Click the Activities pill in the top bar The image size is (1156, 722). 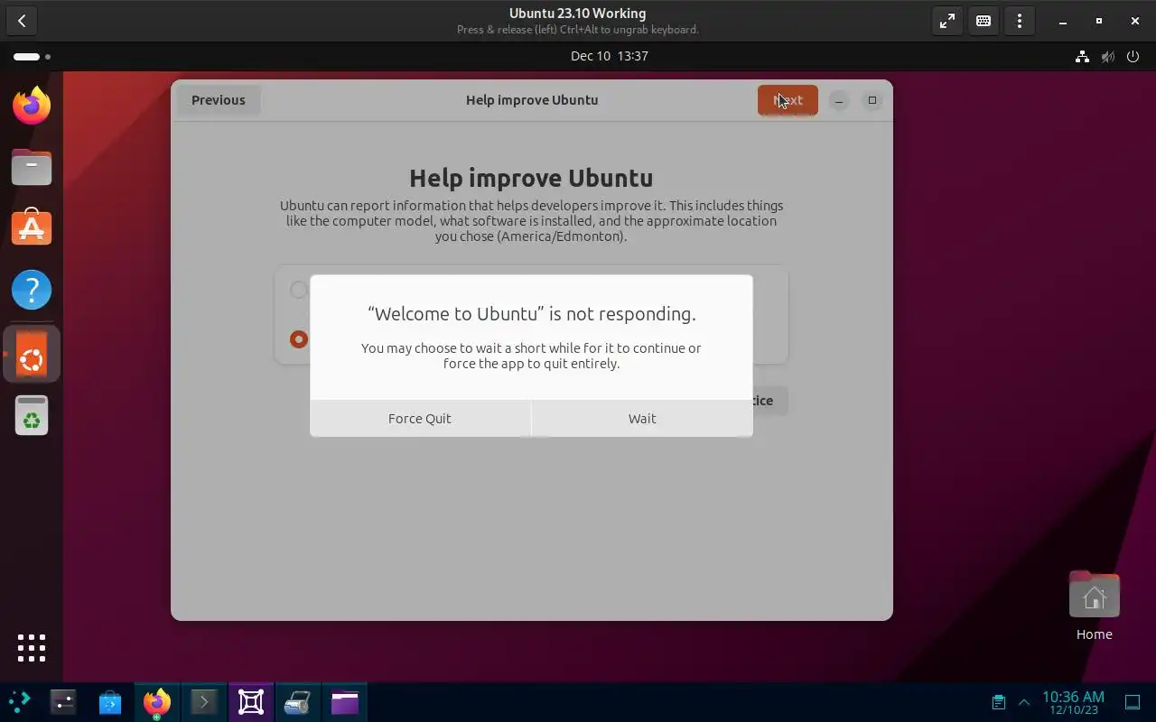[33, 57]
